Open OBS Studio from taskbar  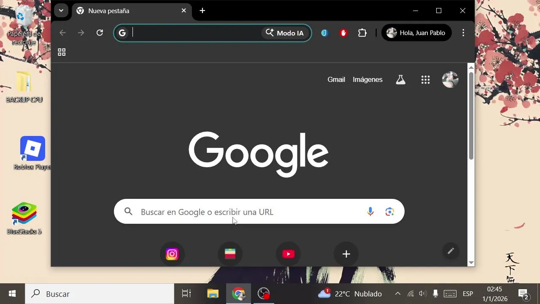pyautogui.click(x=264, y=293)
